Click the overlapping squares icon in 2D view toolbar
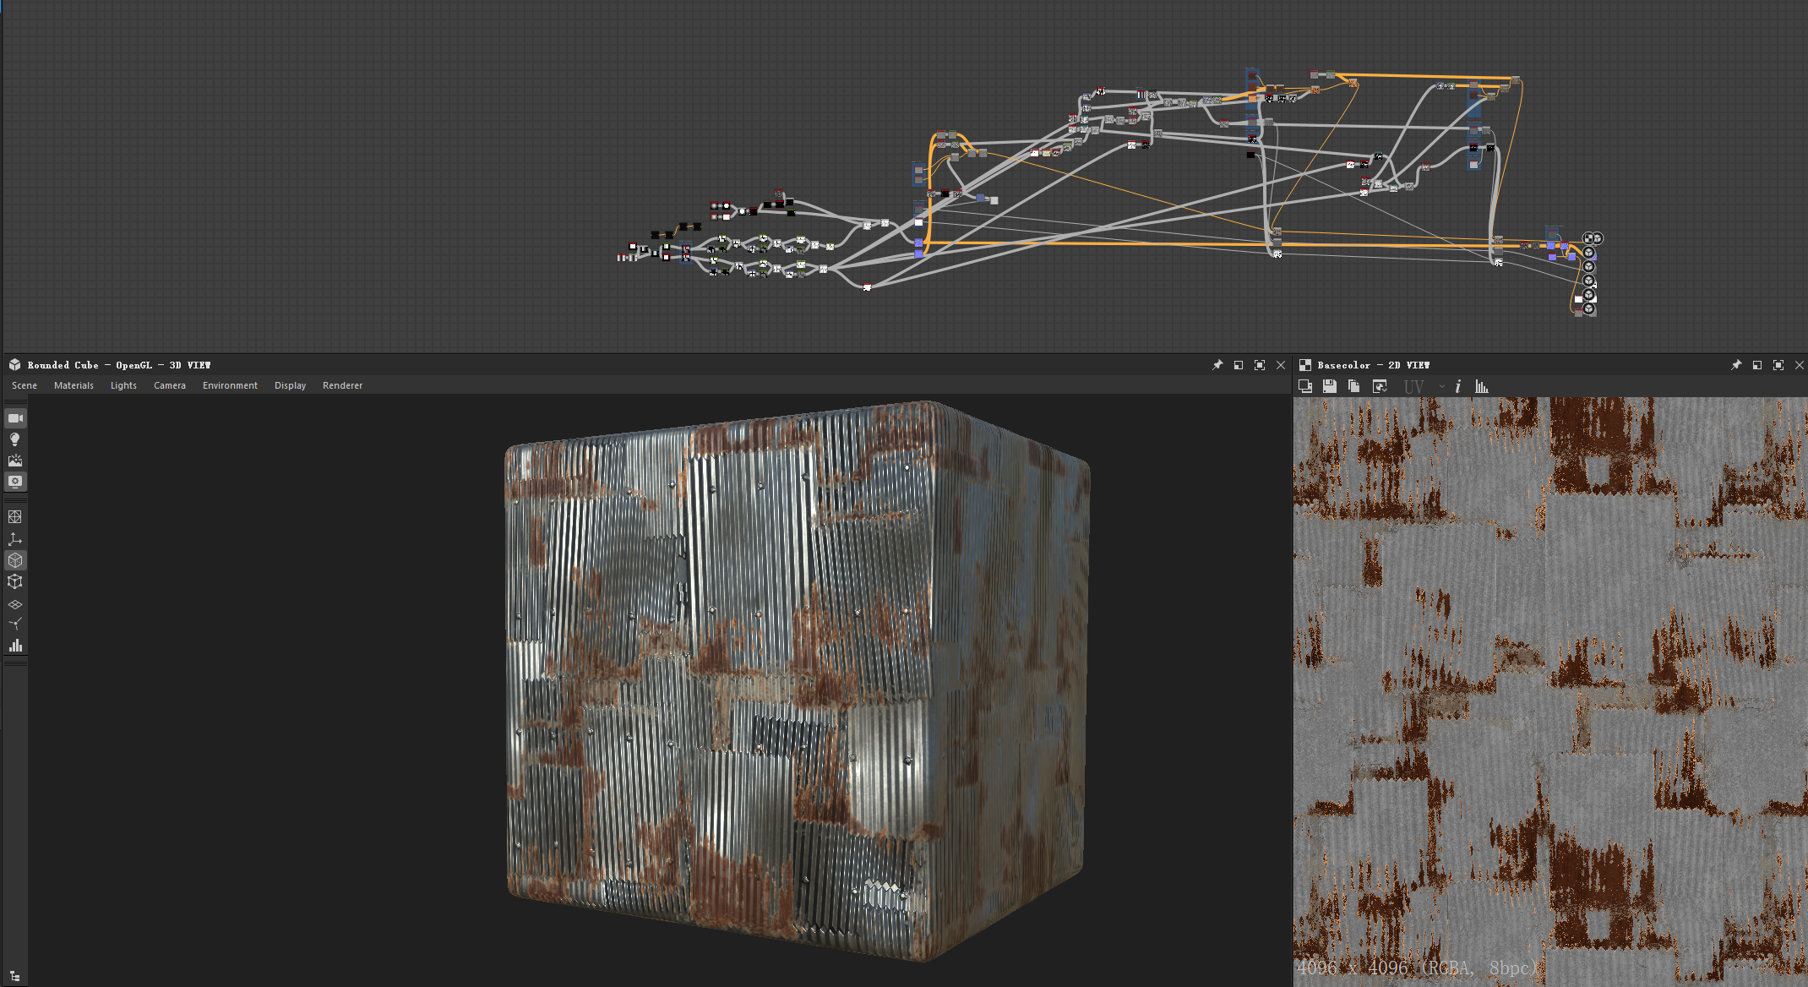This screenshot has height=987, width=1808. click(x=1305, y=386)
